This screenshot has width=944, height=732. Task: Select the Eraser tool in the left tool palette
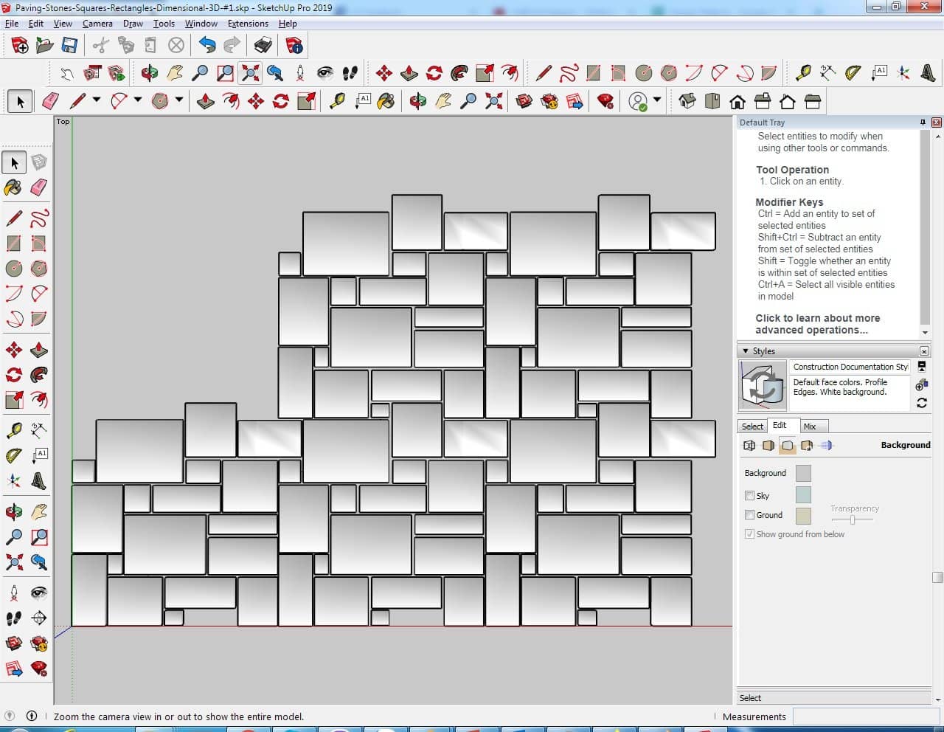pyautogui.click(x=39, y=187)
